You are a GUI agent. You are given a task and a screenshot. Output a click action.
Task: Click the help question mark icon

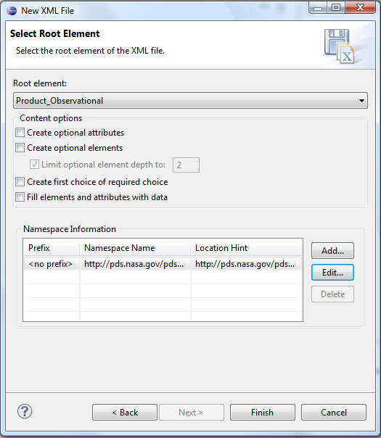[x=25, y=411]
